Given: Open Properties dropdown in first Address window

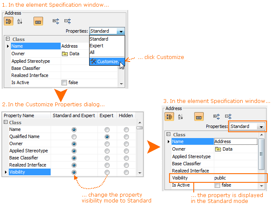Looking at the screenshot, I should (121, 31).
